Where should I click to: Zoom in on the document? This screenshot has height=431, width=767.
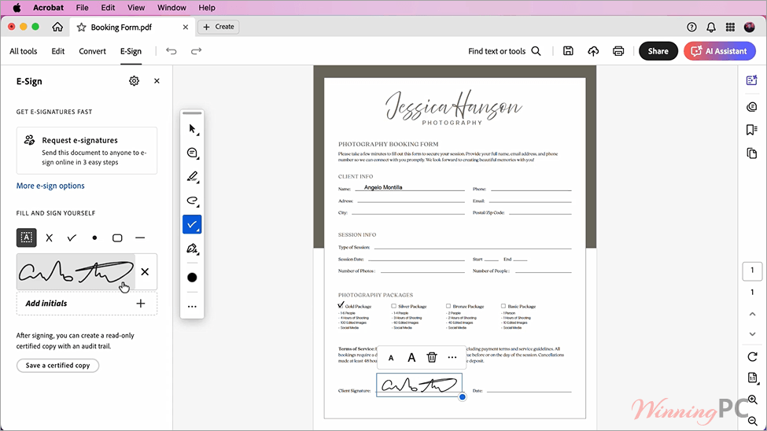point(752,400)
